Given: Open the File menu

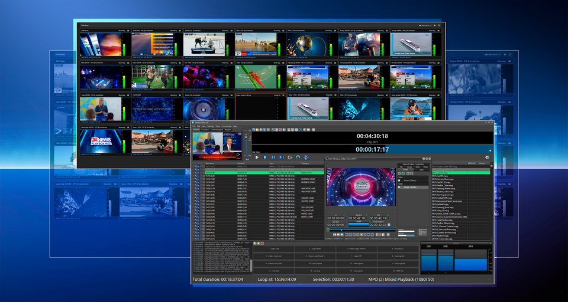Looking at the screenshot, I should (x=194, y=126).
